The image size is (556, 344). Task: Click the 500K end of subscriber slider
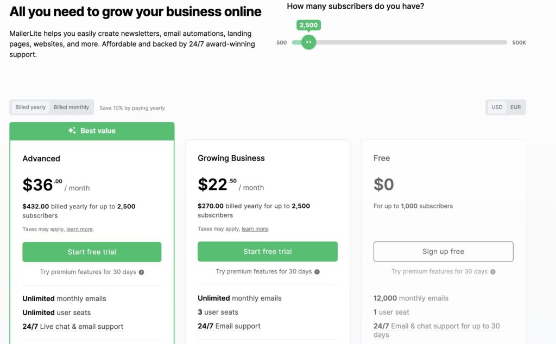[x=519, y=42]
